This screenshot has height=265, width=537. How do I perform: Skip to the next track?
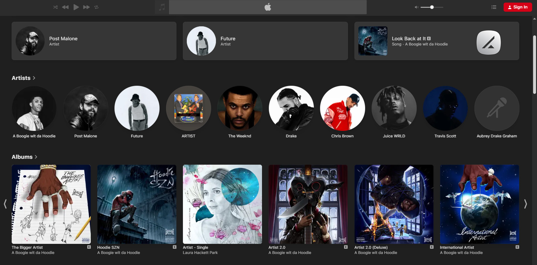click(x=86, y=7)
